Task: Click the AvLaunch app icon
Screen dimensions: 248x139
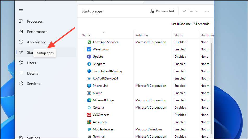Action: pyautogui.click(x=89, y=122)
